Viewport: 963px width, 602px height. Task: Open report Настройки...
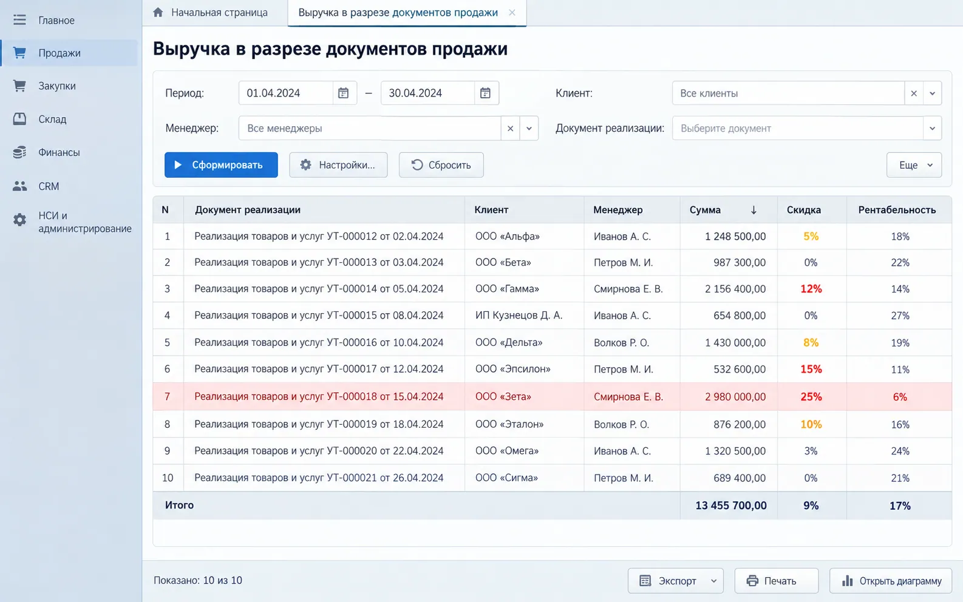pyautogui.click(x=338, y=165)
